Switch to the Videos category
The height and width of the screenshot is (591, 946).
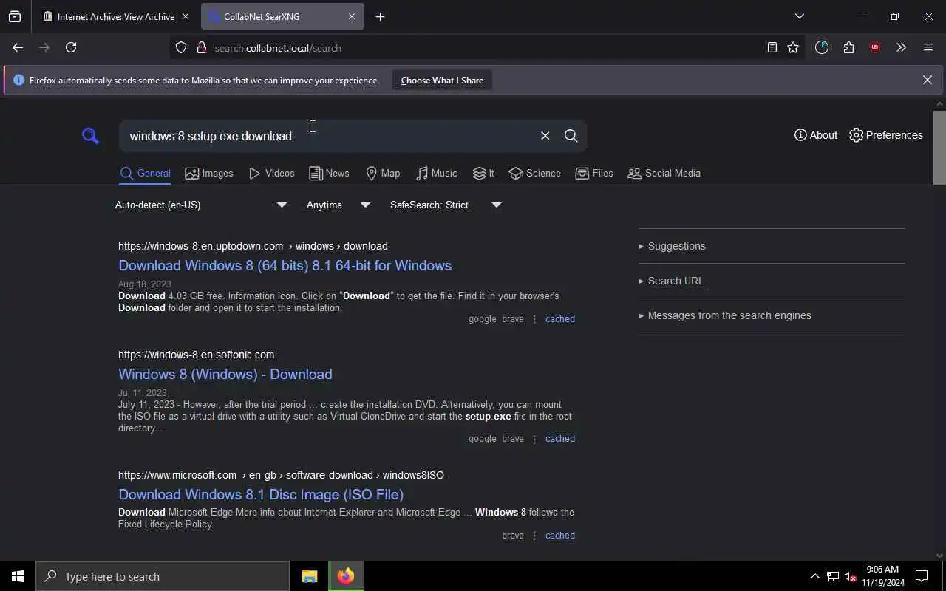271,174
